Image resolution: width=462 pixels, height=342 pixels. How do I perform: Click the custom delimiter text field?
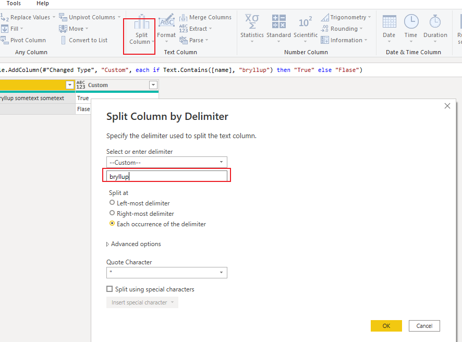click(x=167, y=176)
